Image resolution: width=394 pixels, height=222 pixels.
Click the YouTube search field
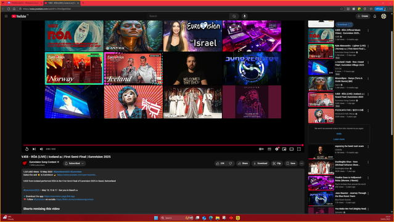188,16
